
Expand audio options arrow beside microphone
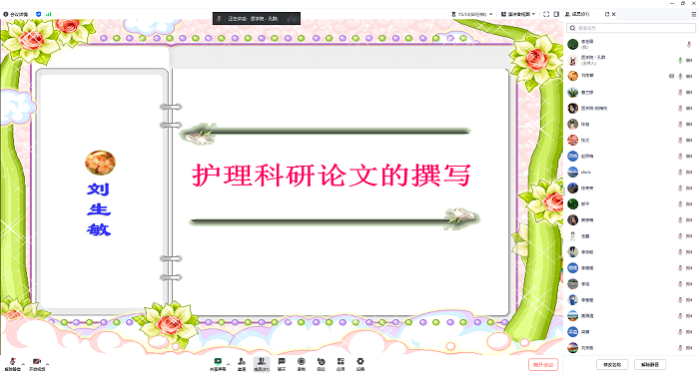pyautogui.click(x=23, y=363)
